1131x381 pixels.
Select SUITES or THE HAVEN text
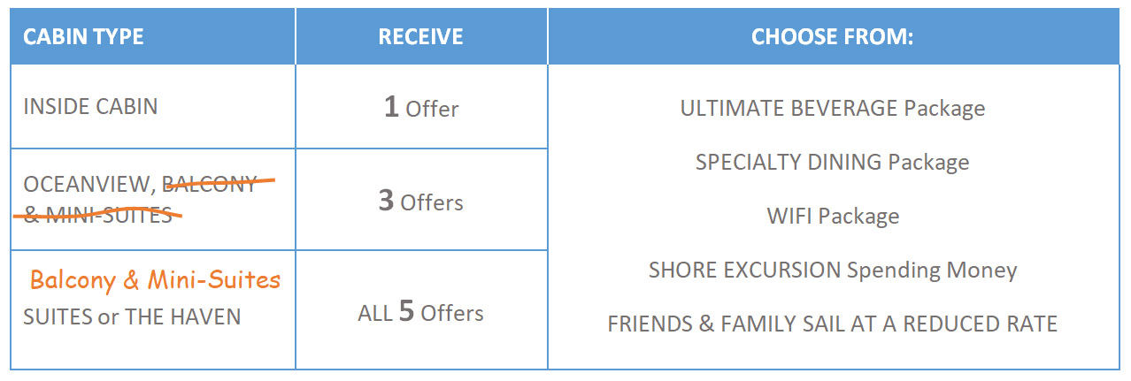point(132,316)
